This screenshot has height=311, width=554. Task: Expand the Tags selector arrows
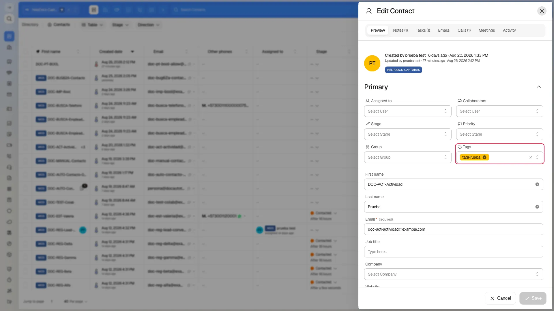(537, 157)
